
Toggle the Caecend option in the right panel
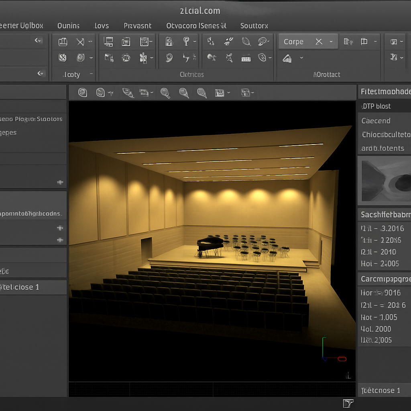click(x=376, y=120)
